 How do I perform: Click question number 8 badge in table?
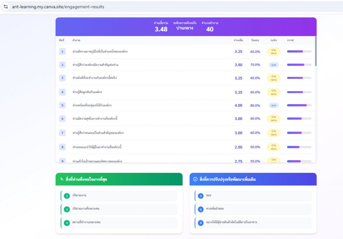(62, 147)
